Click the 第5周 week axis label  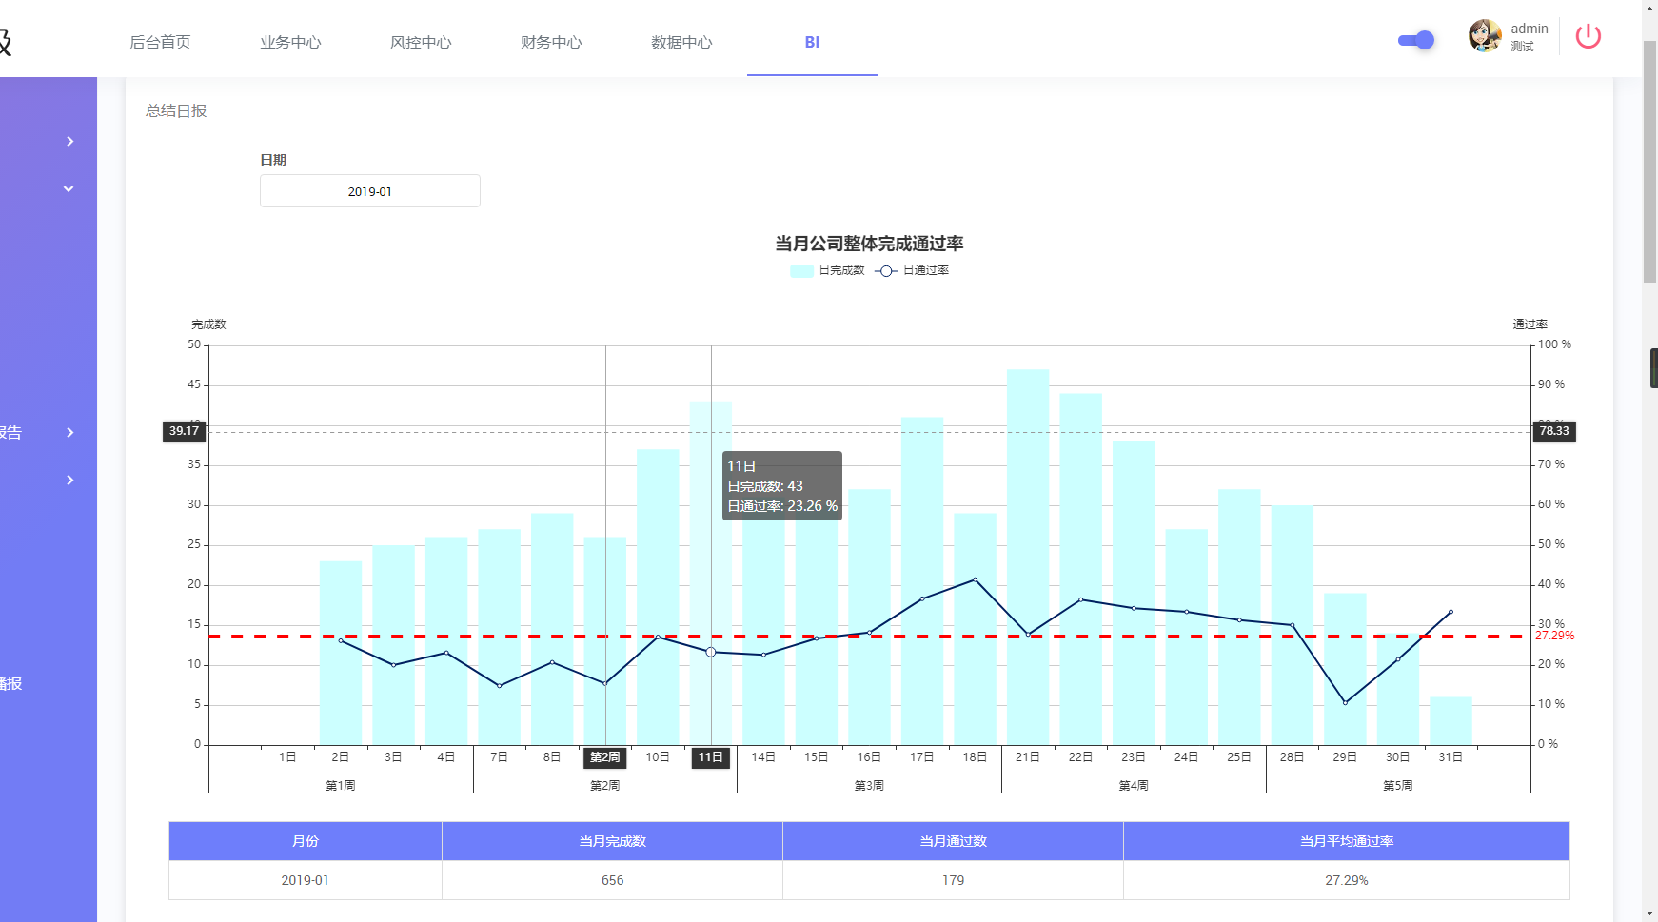point(1398,786)
